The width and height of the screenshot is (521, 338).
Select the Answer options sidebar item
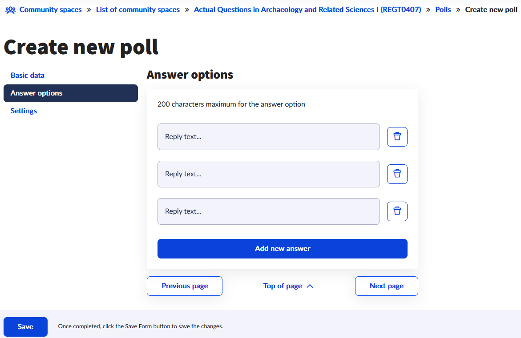pyautogui.click(x=70, y=93)
